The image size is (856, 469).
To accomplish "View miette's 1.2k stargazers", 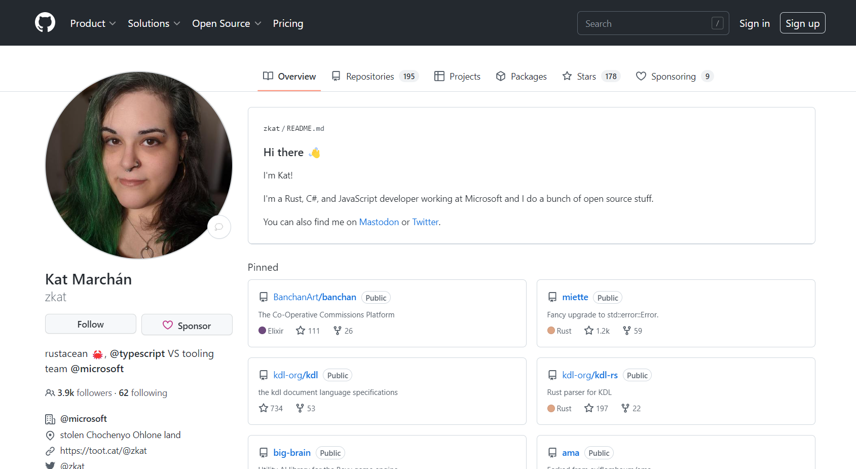I will (597, 331).
